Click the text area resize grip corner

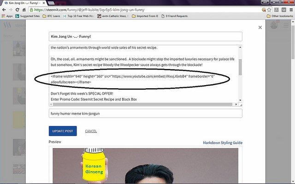[x=241, y=105]
